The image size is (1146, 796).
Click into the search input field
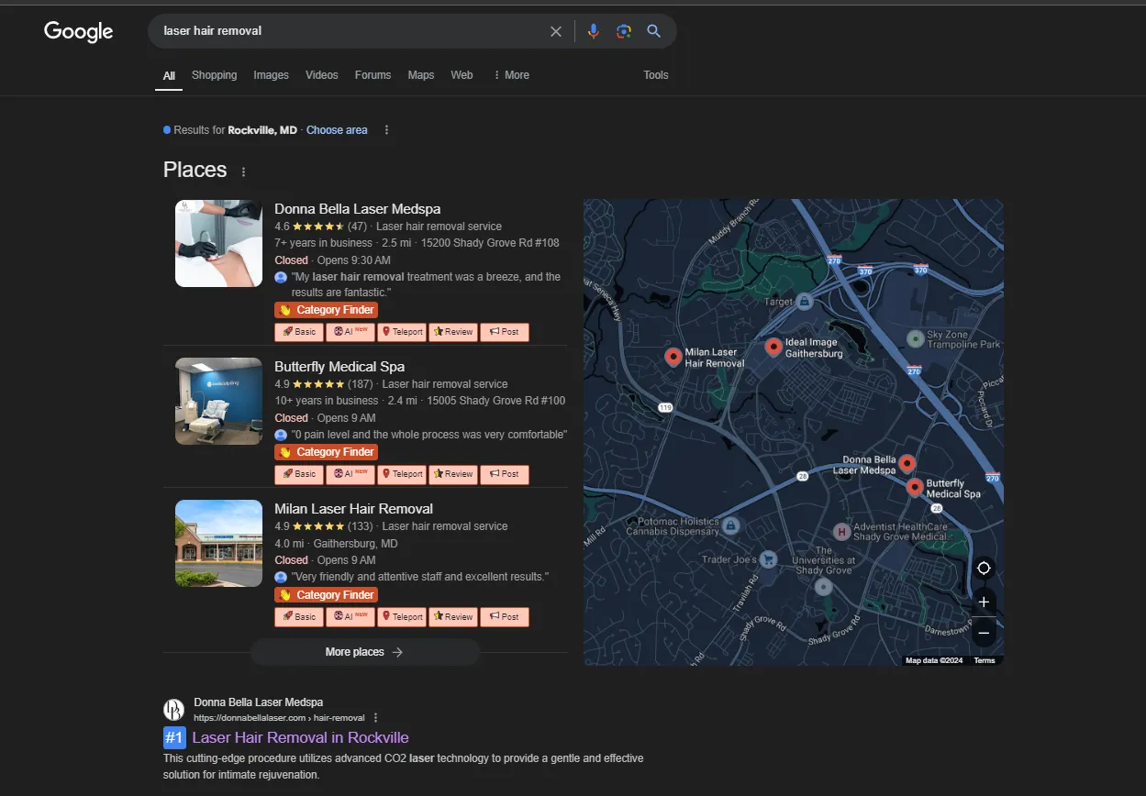coord(349,31)
